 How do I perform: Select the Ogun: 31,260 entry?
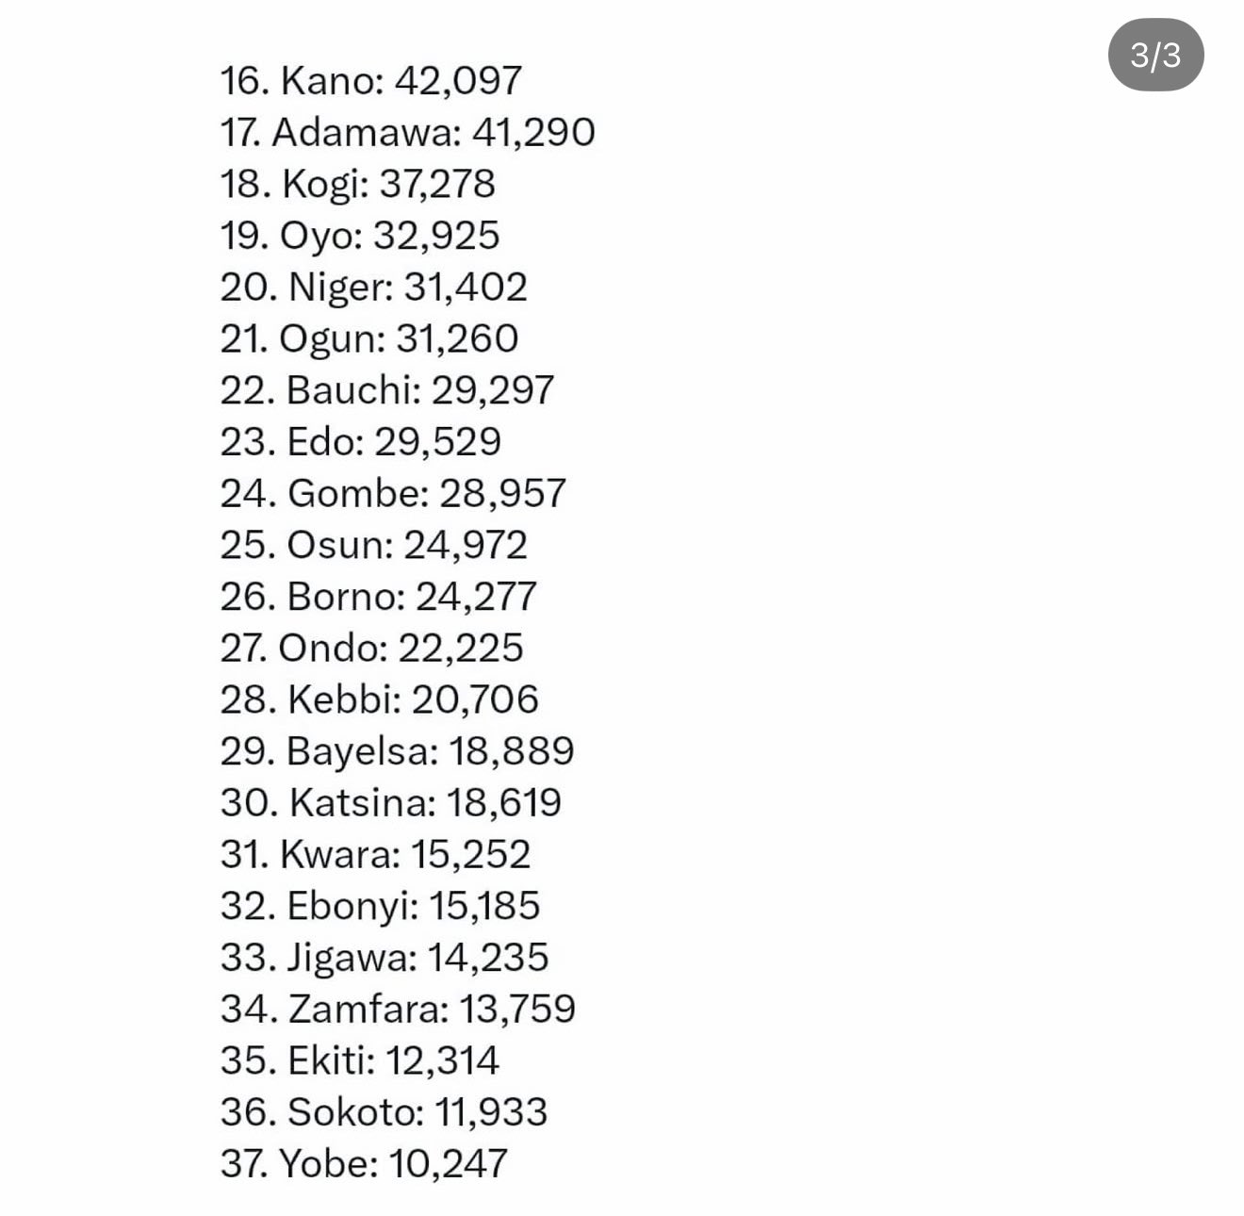369,339
